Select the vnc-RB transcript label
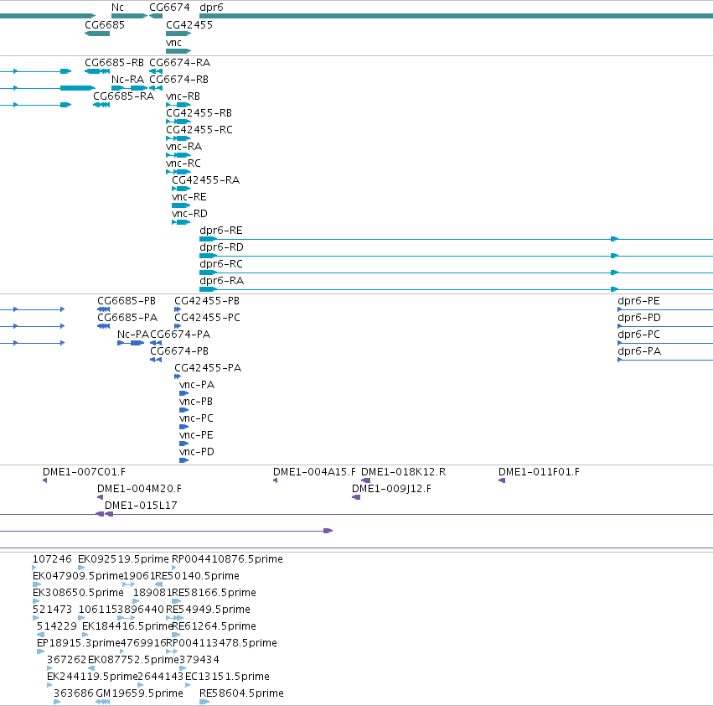 click(x=183, y=96)
